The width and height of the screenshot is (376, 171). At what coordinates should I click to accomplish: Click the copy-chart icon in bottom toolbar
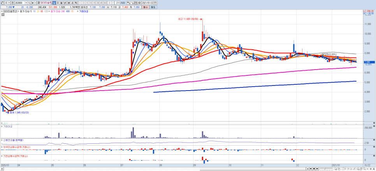tap(339, 169)
